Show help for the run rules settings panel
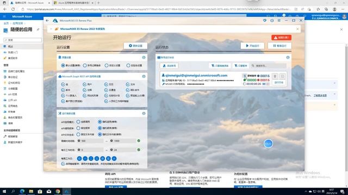The image size is (348, 195). pyautogui.click(x=144, y=113)
